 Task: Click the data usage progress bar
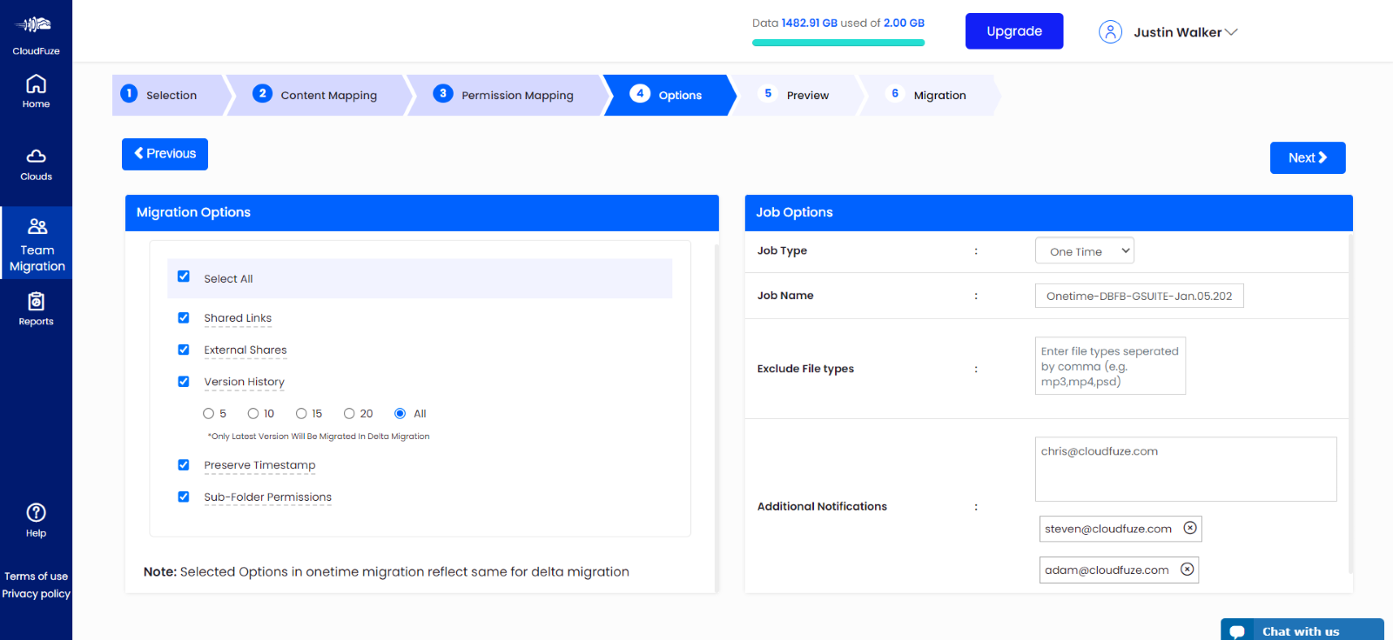[x=838, y=43]
